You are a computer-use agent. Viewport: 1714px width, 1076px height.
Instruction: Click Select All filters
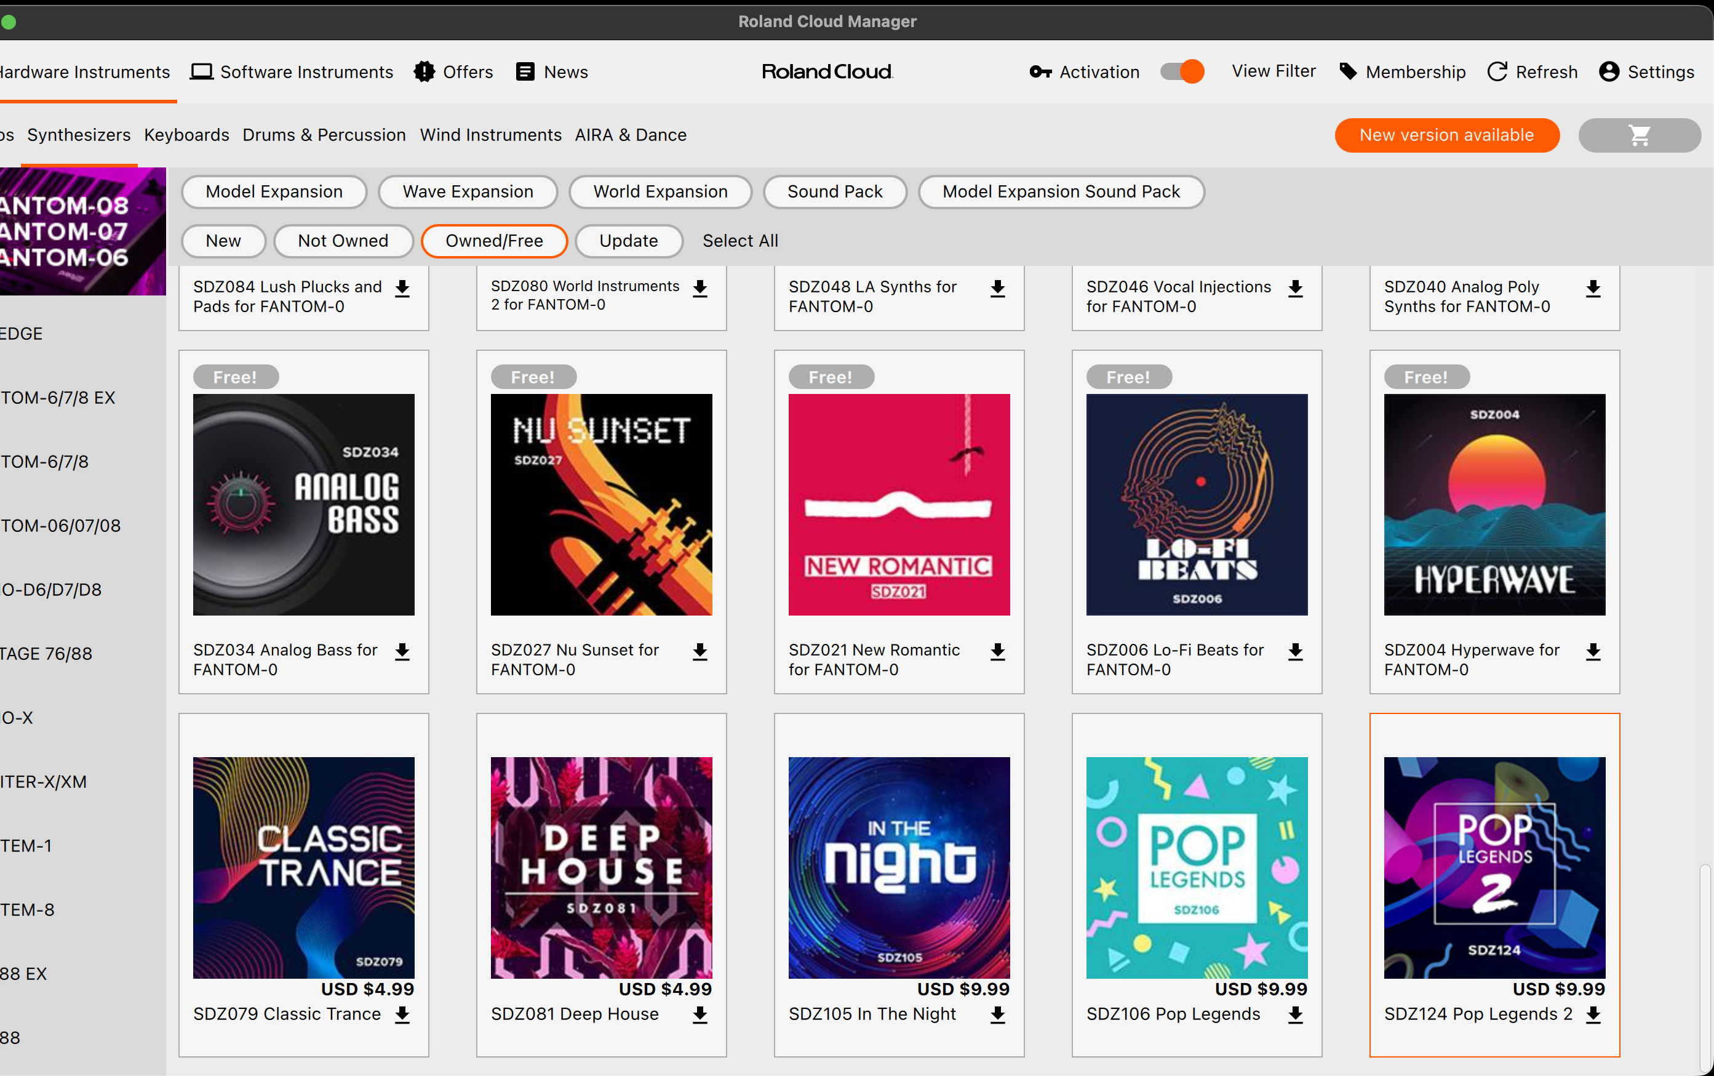pyautogui.click(x=740, y=241)
